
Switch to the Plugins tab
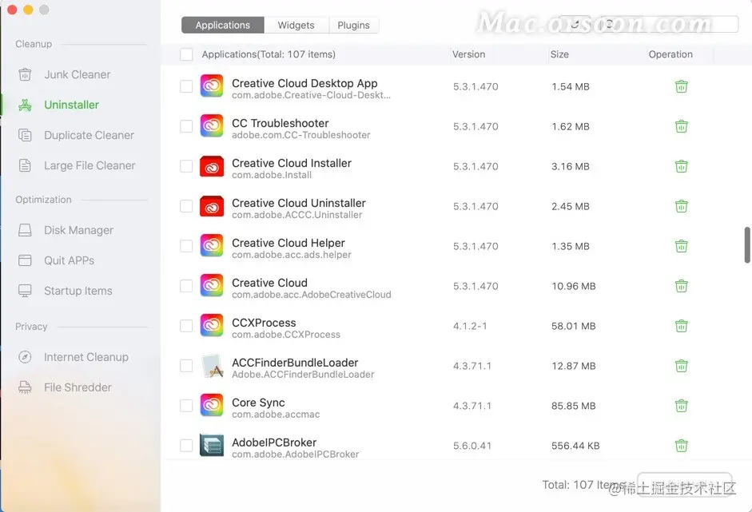click(353, 25)
